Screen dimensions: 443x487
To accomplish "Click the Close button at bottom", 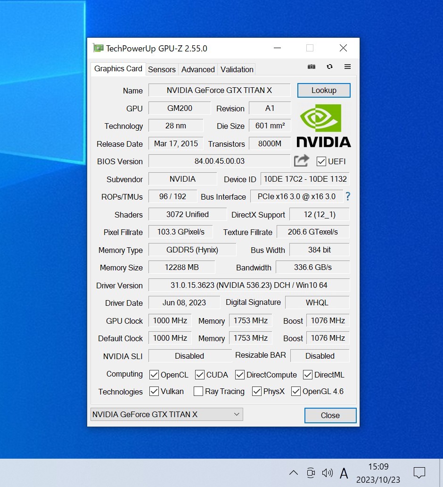I will click(x=330, y=415).
